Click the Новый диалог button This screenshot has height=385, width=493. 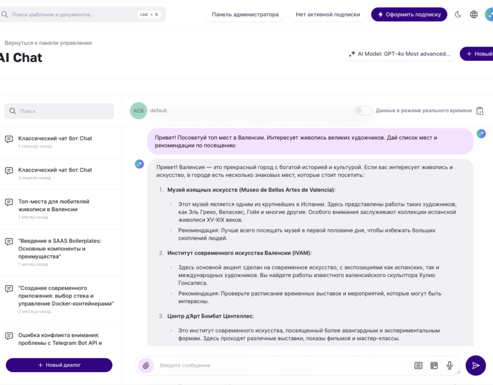[x=59, y=365]
